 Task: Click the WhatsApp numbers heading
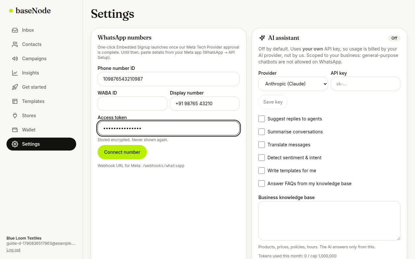pyautogui.click(x=124, y=38)
